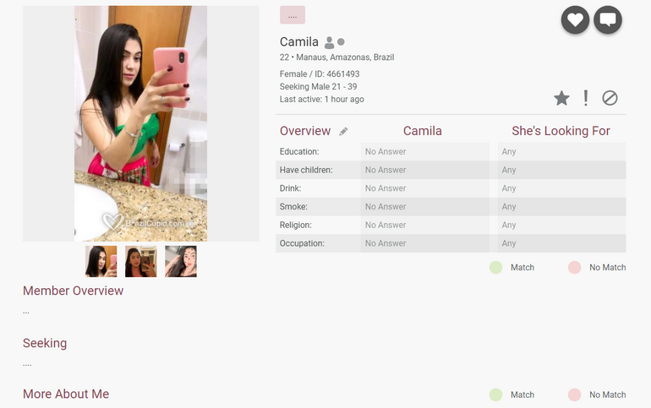Click the Female / ID: 4661493 text
651x408 pixels.
tap(320, 74)
